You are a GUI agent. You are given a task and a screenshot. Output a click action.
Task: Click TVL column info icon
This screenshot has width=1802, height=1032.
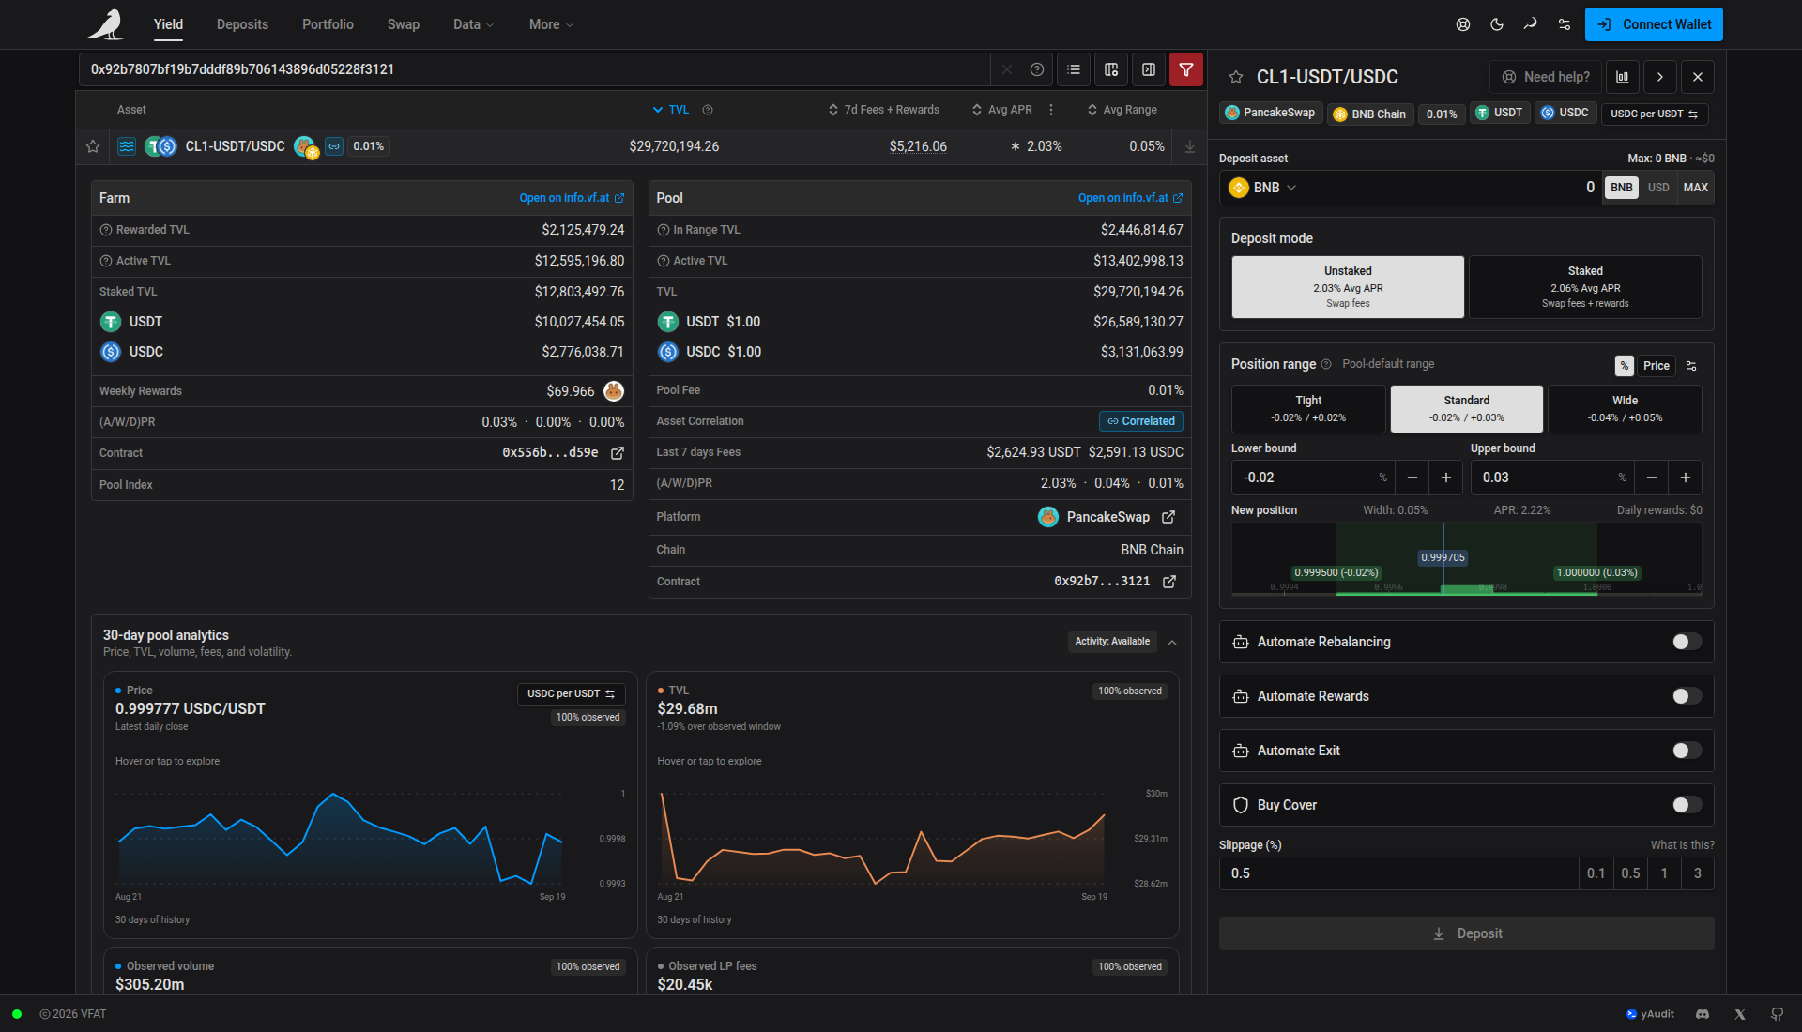pos(708,110)
